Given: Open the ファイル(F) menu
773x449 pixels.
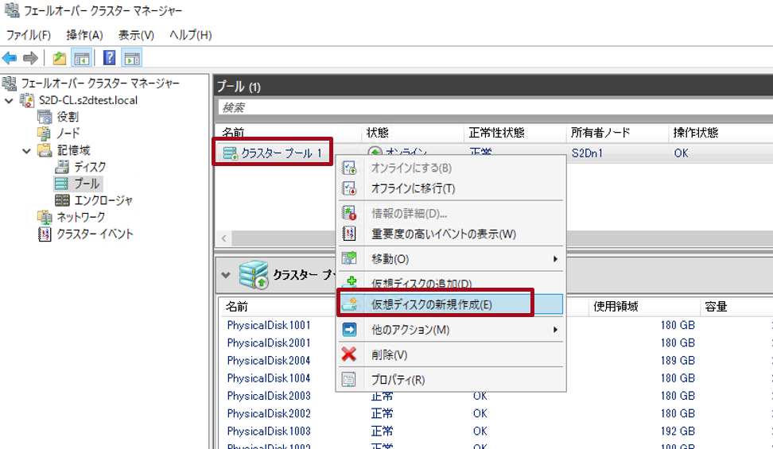Looking at the screenshot, I should pyautogui.click(x=29, y=35).
